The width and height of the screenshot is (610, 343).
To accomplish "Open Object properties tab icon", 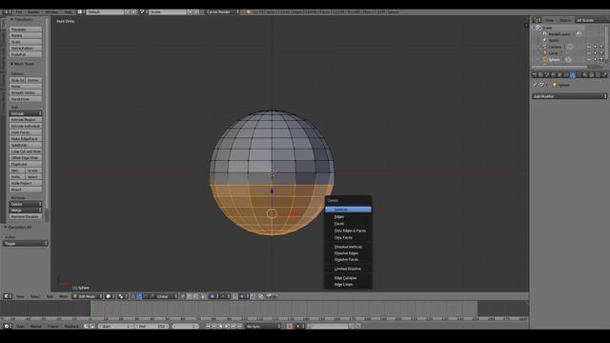I will click(x=559, y=74).
